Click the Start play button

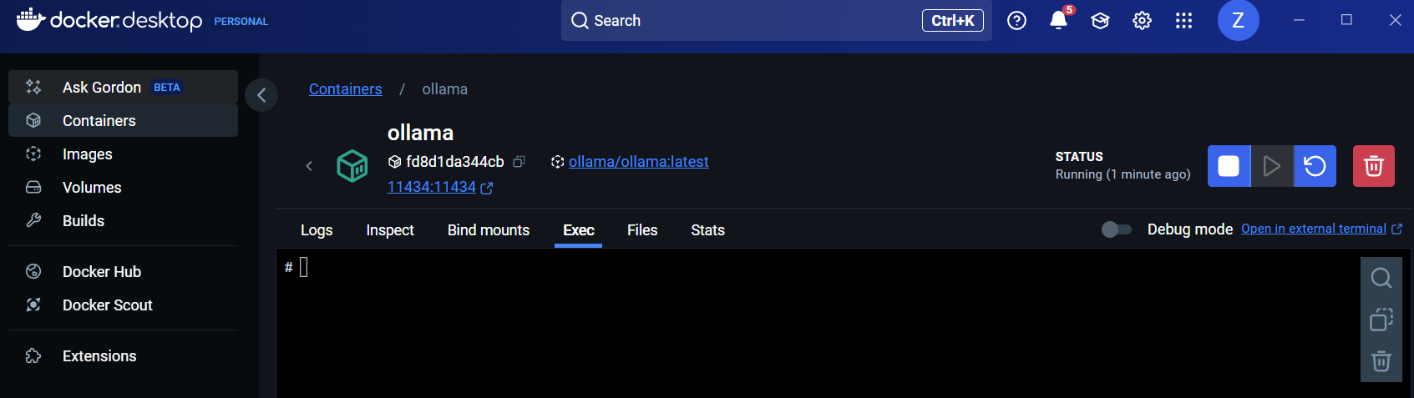1272,166
